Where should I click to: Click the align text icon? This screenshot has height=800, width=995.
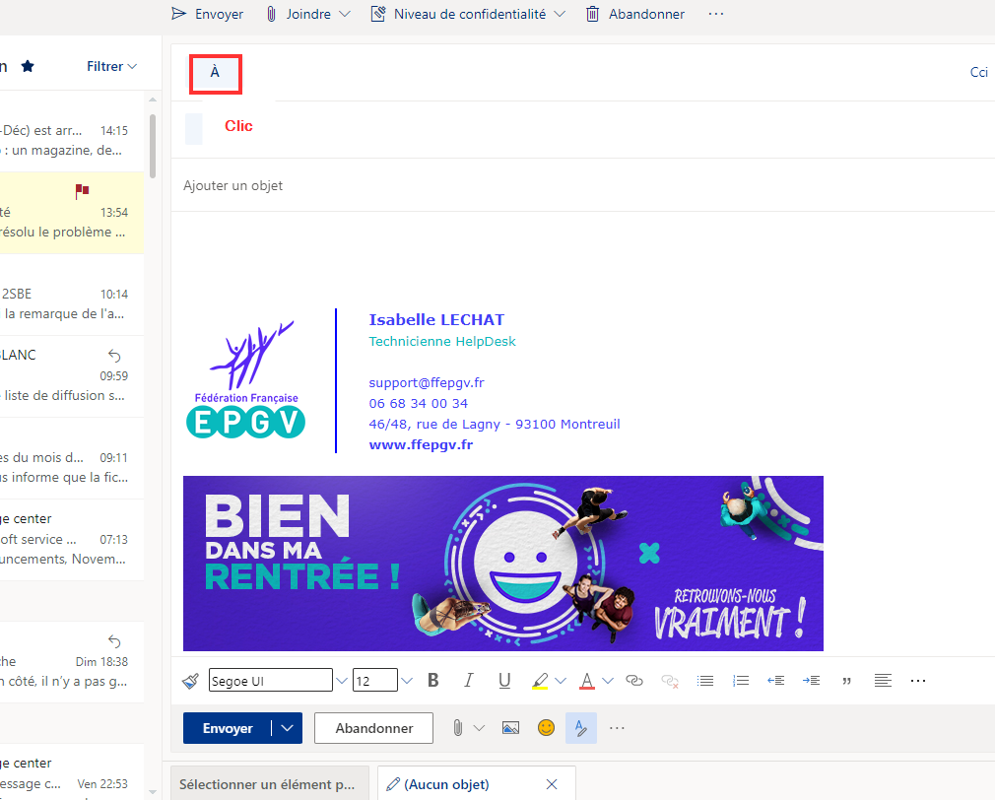(x=883, y=681)
